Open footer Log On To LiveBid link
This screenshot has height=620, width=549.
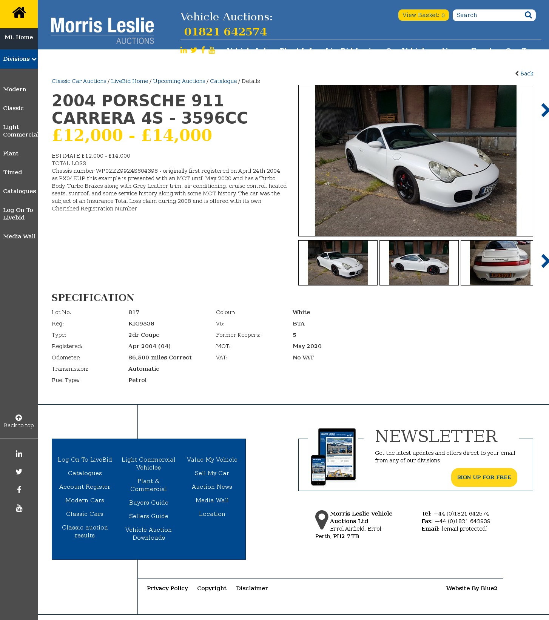(x=85, y=460)
